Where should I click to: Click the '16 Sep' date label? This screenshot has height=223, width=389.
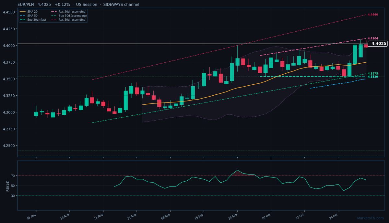coord(199,217)
